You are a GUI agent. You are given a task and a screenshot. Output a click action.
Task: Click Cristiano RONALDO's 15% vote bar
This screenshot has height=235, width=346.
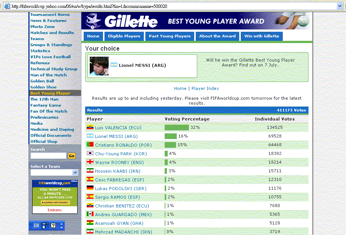tap(170, 145)
